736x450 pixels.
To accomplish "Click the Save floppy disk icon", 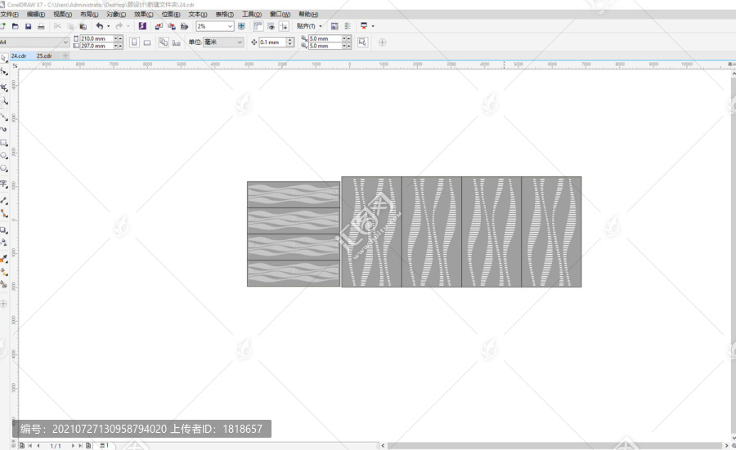I will pyautogui.click(x=28, y=26).
